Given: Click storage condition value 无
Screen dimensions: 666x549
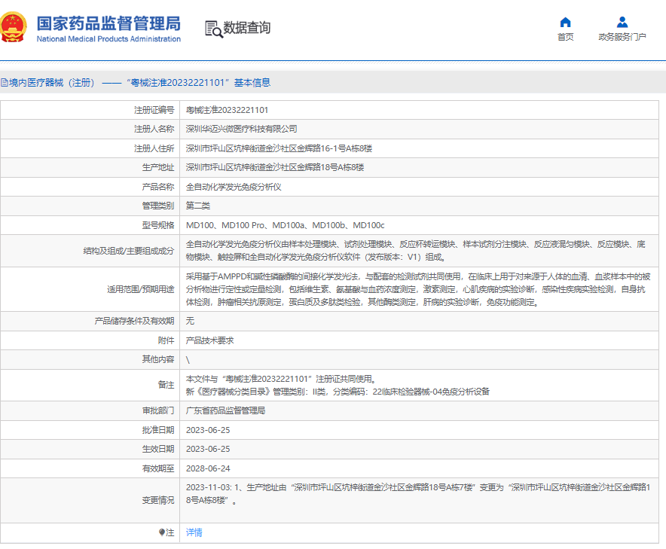Looking at the screenshot, I should 190,321.
